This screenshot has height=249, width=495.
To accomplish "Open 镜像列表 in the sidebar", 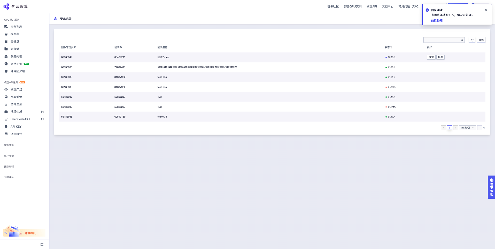I will coord(16,56).
